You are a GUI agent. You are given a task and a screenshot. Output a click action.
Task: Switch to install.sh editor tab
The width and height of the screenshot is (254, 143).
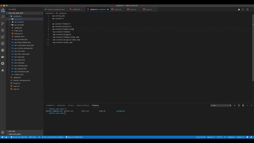point(117,10)
